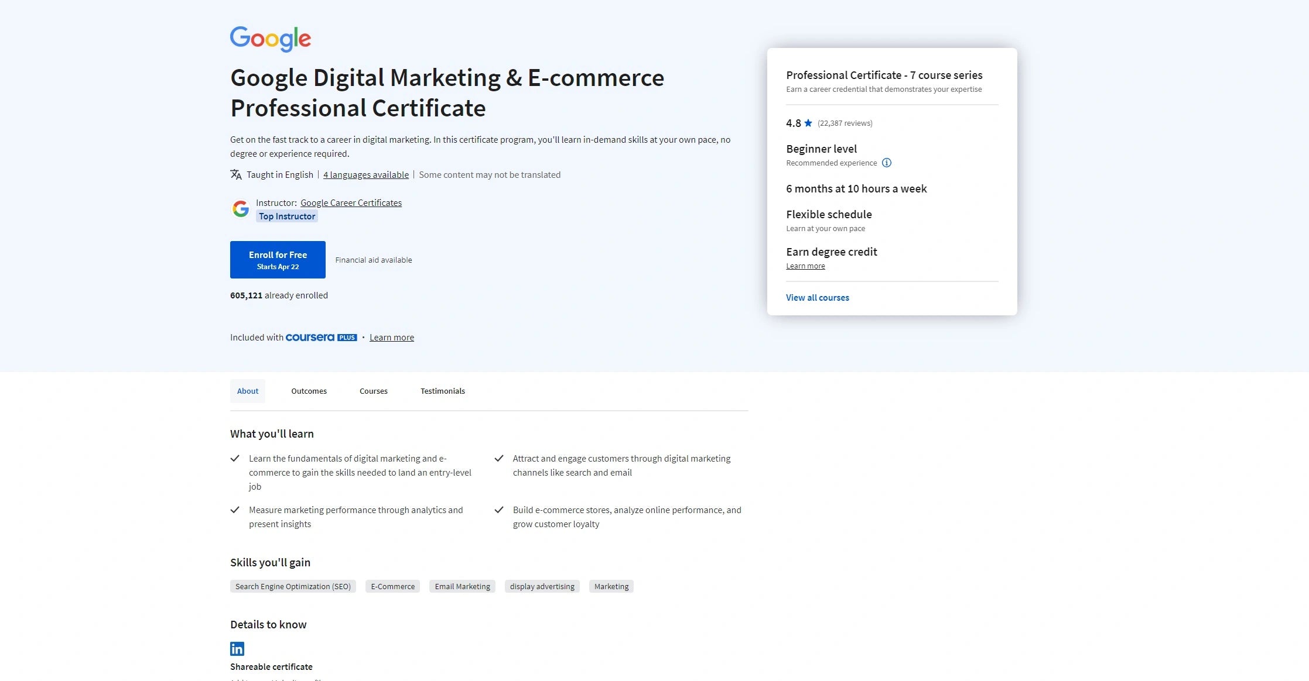Click the 'What you'll learn' heading
1309x681 pixels.
coord(272,434)
